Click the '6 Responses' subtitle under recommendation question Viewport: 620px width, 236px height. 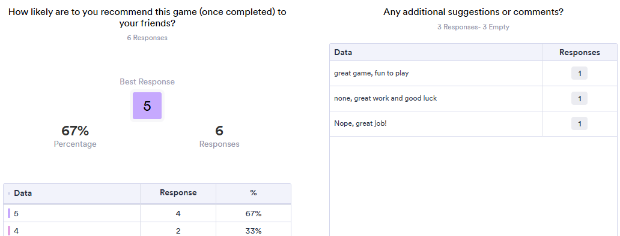pyautogui.click(x=147, y=38)
